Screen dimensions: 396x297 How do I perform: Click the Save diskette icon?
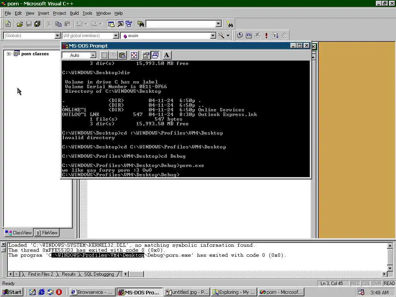click(x=29, y=24)
